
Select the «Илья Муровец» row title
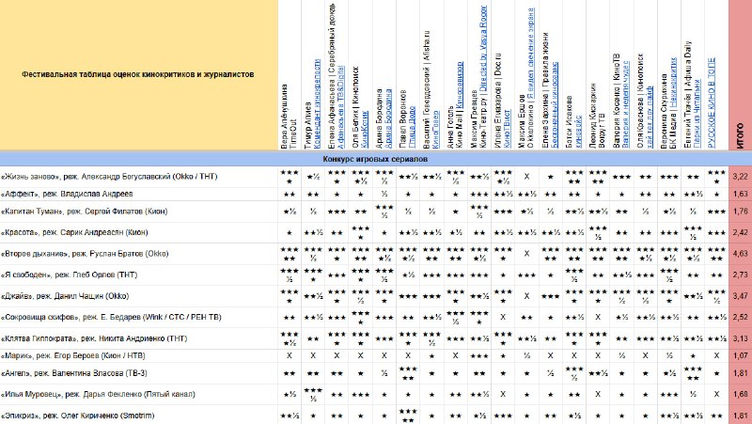(99, 394)
